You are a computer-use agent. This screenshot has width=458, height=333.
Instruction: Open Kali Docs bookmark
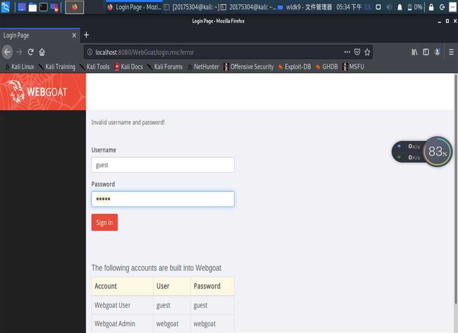(x=129, y=67)
